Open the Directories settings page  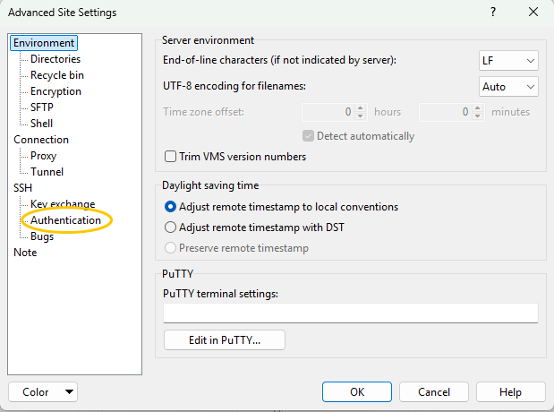click(x=55, y=59)
